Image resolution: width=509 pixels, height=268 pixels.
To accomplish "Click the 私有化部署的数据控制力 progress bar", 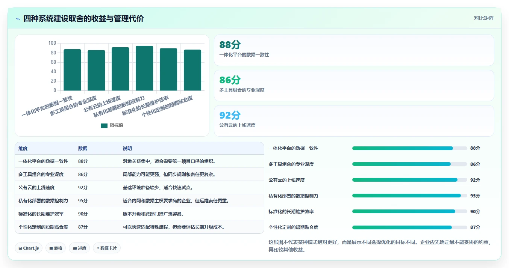I will click(410, 196).
